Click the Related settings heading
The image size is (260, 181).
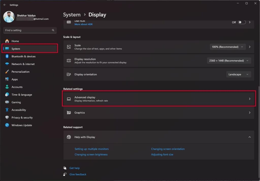tap(73, 89)
